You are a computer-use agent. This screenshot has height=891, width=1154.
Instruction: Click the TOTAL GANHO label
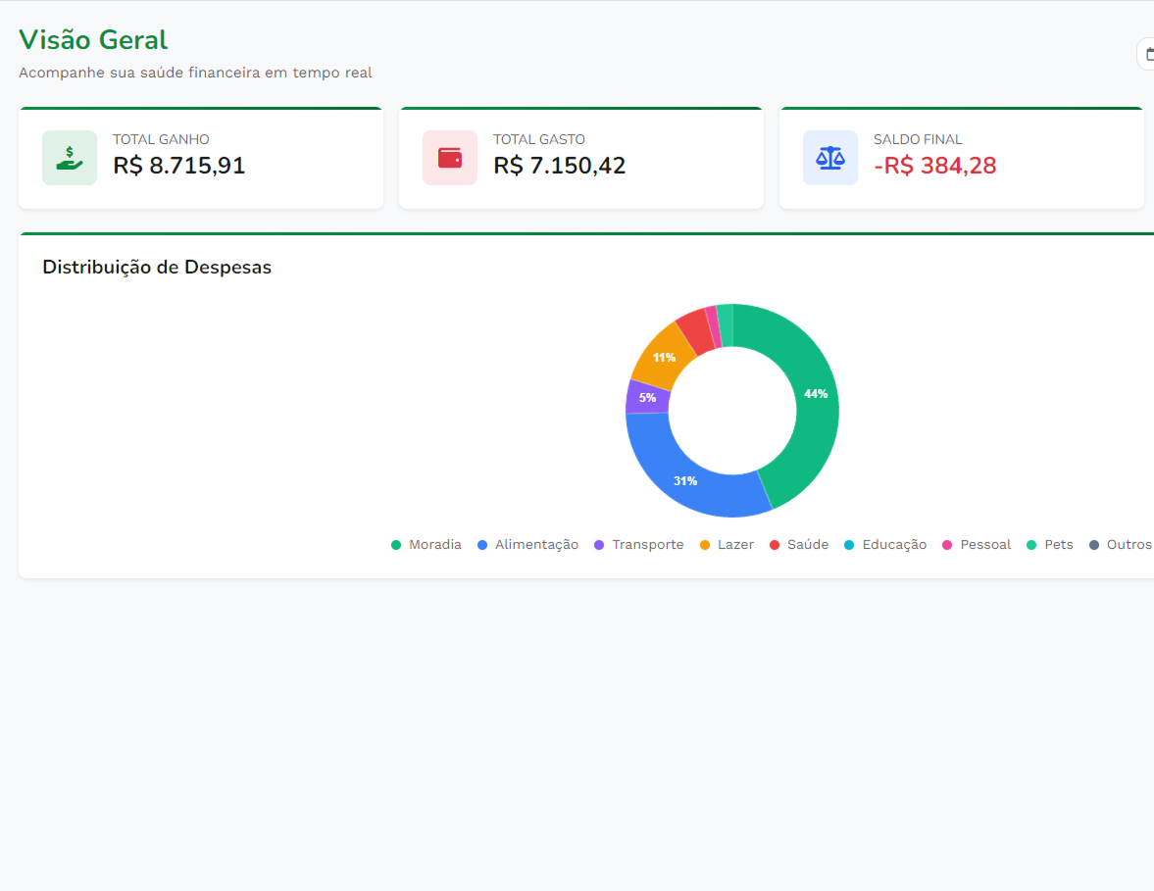(x=161, y=139)
